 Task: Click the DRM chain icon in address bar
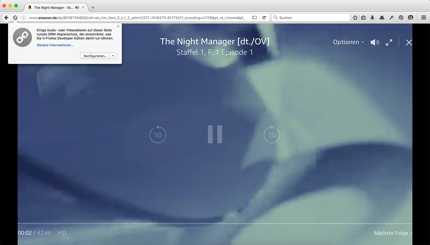(x=15, y=18)
